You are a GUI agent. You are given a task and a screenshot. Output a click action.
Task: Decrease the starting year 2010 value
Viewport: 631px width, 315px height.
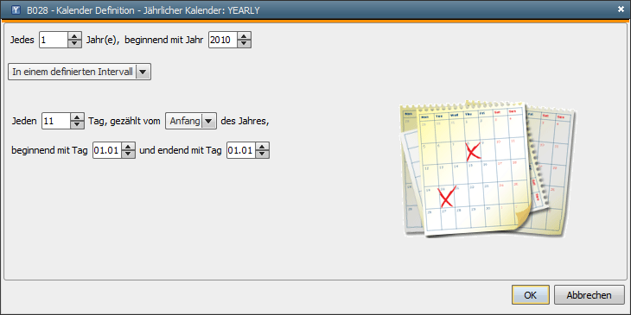click(x=244, y=43)
